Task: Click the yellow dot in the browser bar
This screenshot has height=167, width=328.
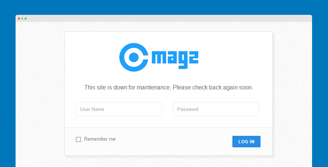Action: pos(22,19)
